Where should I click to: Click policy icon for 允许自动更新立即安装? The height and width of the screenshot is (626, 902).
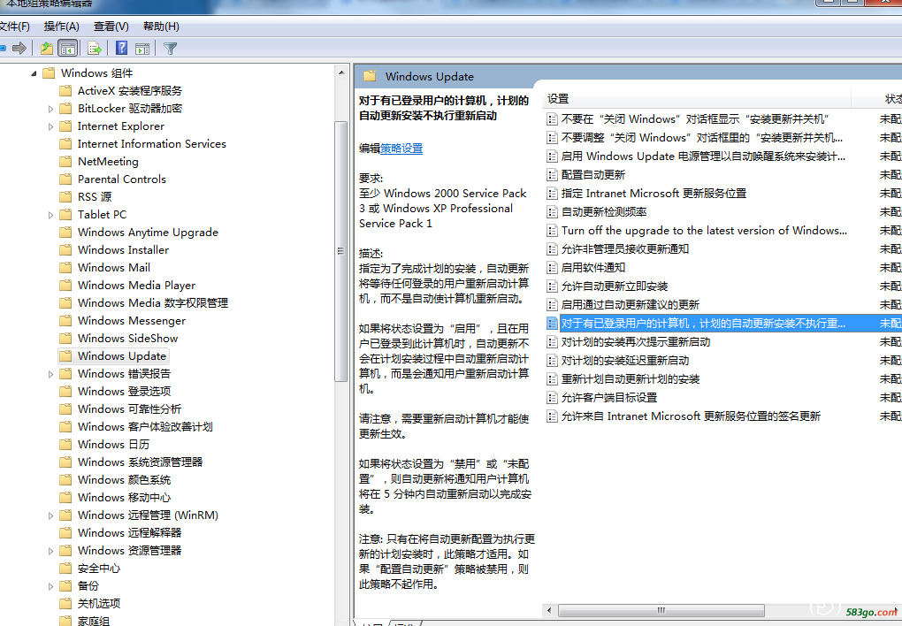(x=552, y=286)
